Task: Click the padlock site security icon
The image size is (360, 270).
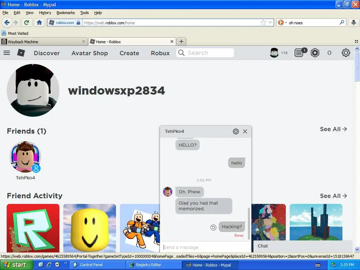Action: point(78,22)
